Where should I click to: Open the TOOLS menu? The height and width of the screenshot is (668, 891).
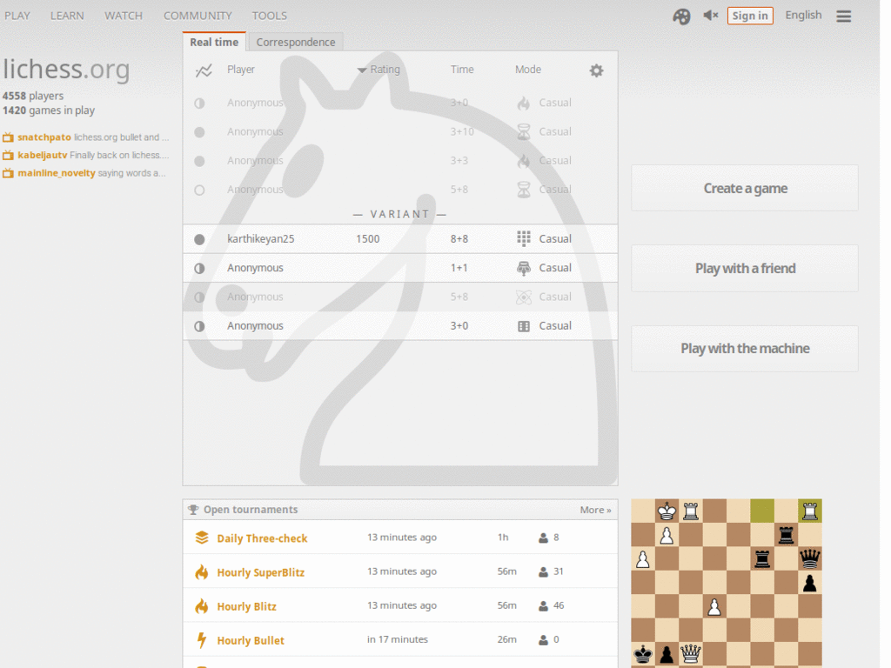point(270,16)
